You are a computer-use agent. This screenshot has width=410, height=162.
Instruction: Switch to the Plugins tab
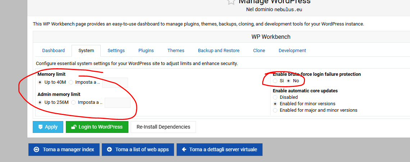point(146,51)
